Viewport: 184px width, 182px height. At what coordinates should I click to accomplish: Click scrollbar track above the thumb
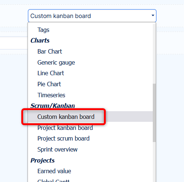[154, 54]
